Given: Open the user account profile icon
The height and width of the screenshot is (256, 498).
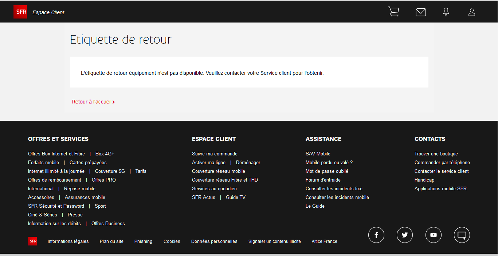Looking at the screenshot, I should [472, 12].
